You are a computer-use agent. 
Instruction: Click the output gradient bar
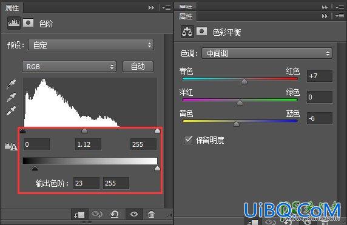90,161
